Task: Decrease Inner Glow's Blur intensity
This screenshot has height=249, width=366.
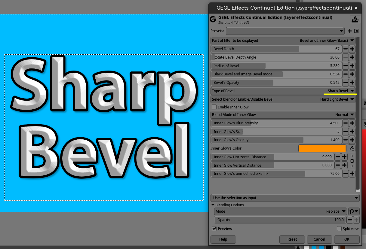Action: (346, 123)
